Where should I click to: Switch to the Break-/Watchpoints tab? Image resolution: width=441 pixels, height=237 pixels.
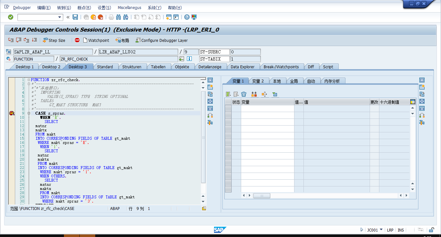tap(281, 67)
